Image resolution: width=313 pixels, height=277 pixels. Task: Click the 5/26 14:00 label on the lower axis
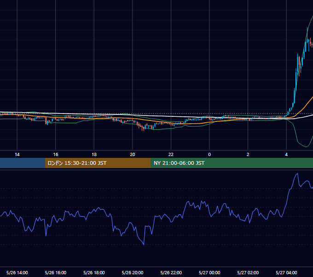point(17,272)
